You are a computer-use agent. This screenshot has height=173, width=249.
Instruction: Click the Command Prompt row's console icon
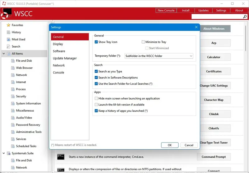(x=61, y=157)
